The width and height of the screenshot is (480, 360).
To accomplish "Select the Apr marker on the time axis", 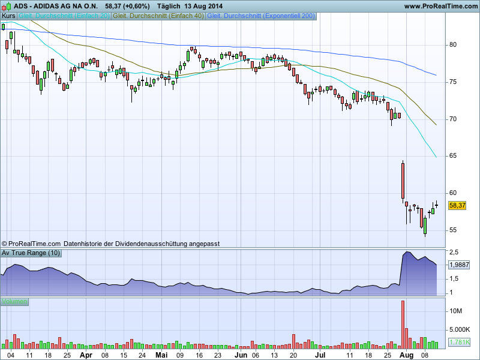I will tap(86, 355).
